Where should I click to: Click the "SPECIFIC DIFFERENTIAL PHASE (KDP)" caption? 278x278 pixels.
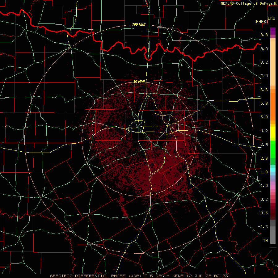tap(96, 276)
